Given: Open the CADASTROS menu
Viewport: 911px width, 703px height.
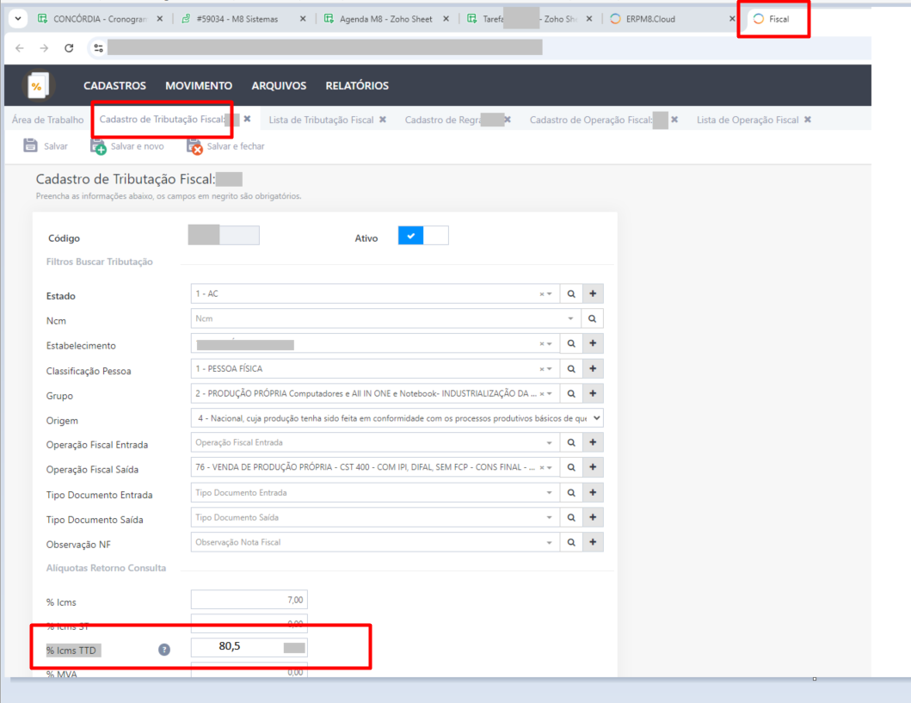Looking at the screenshot, I should click(x=115, y=86).
